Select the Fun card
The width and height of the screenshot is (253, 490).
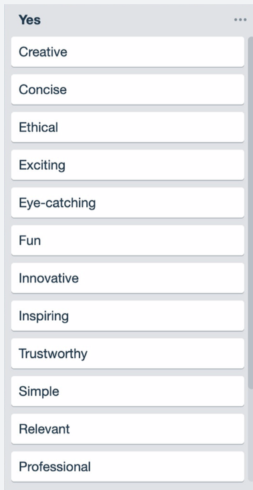pos(127,240)
